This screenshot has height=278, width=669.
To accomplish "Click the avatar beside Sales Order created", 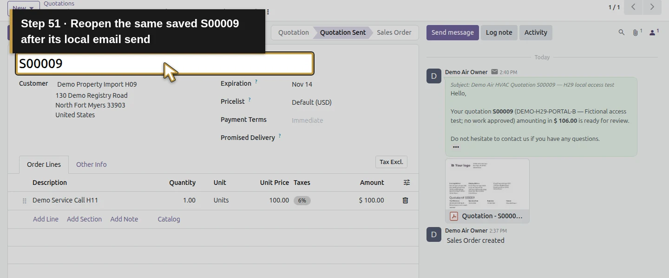I will point(434,234).
